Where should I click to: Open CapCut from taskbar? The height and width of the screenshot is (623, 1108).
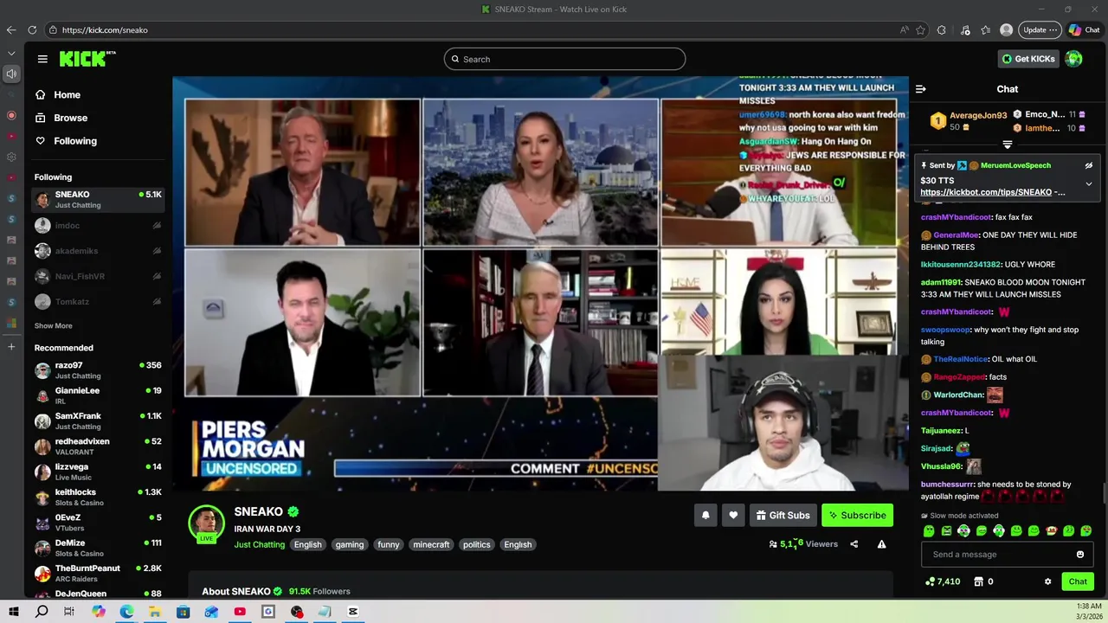pos(353,612)
